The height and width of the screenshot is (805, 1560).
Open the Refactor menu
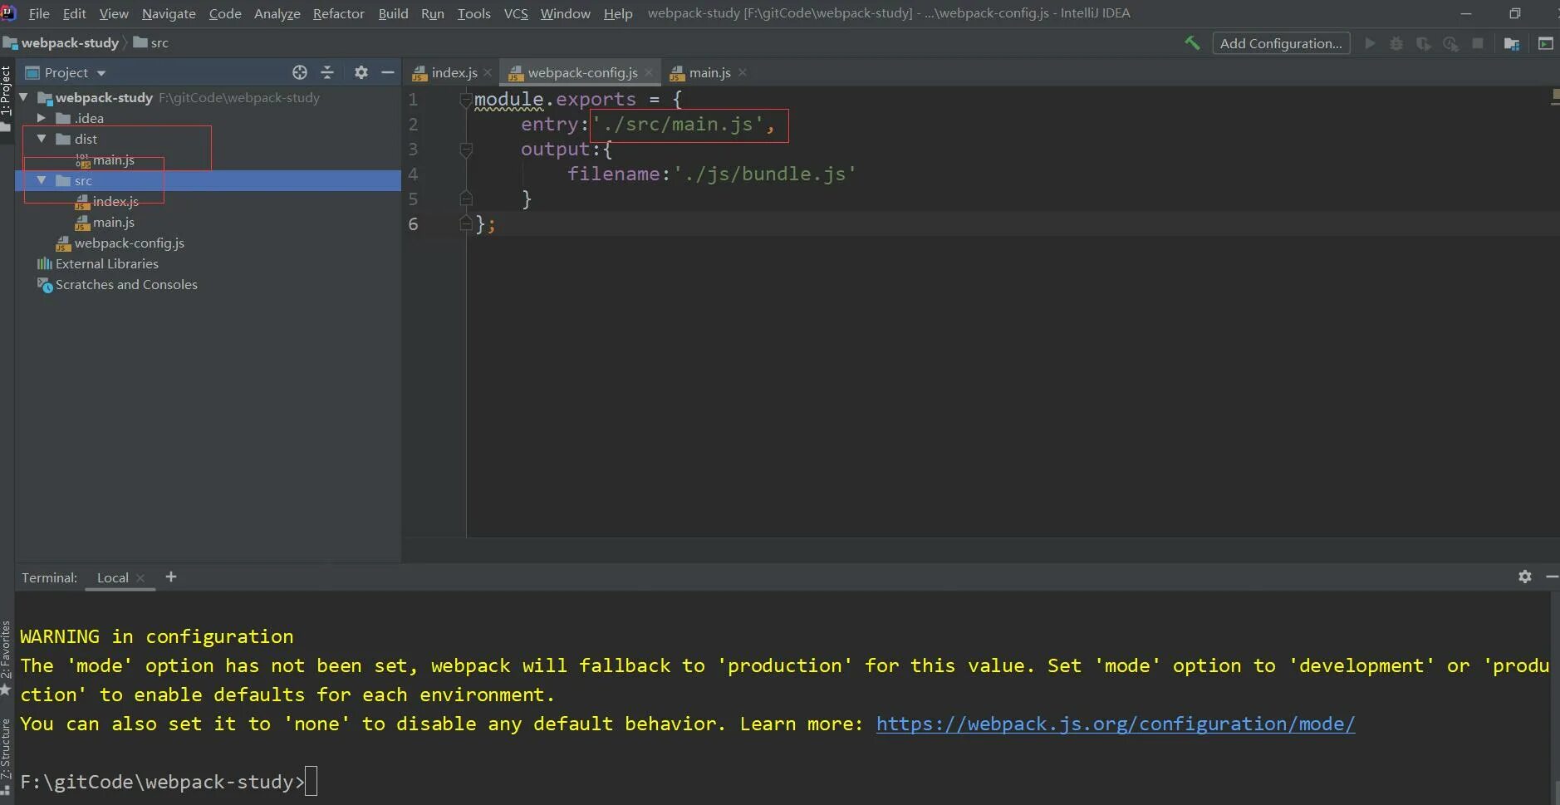339,13
